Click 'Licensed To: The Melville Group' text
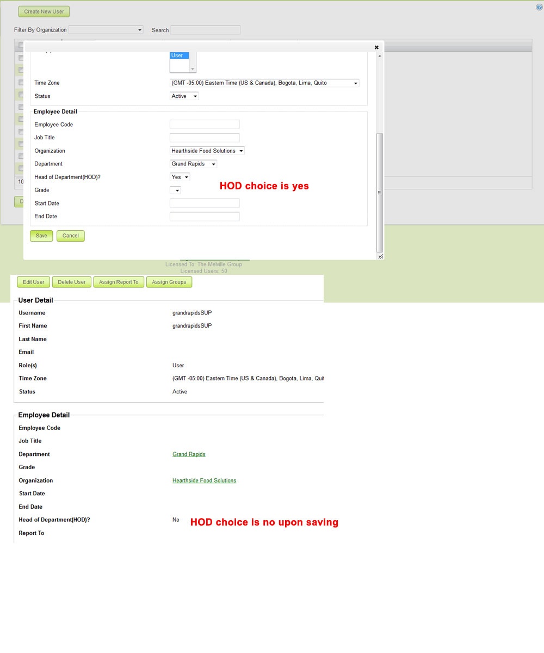The width and height of the screenshot is (544, 653). [x=203, y=264]
